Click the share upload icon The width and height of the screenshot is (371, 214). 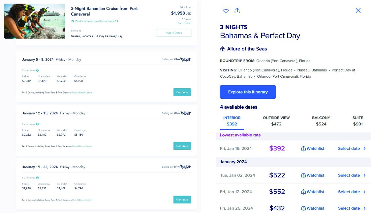(x=237, y=11)
